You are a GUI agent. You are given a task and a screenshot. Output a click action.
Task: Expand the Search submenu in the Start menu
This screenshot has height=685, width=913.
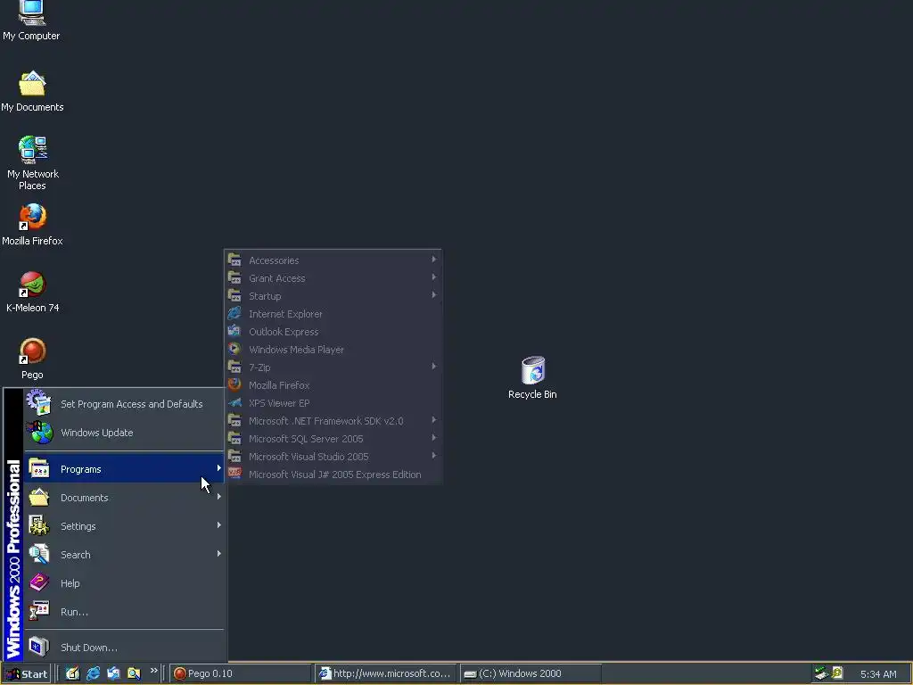pyautogui.click(x=124, y=555)
